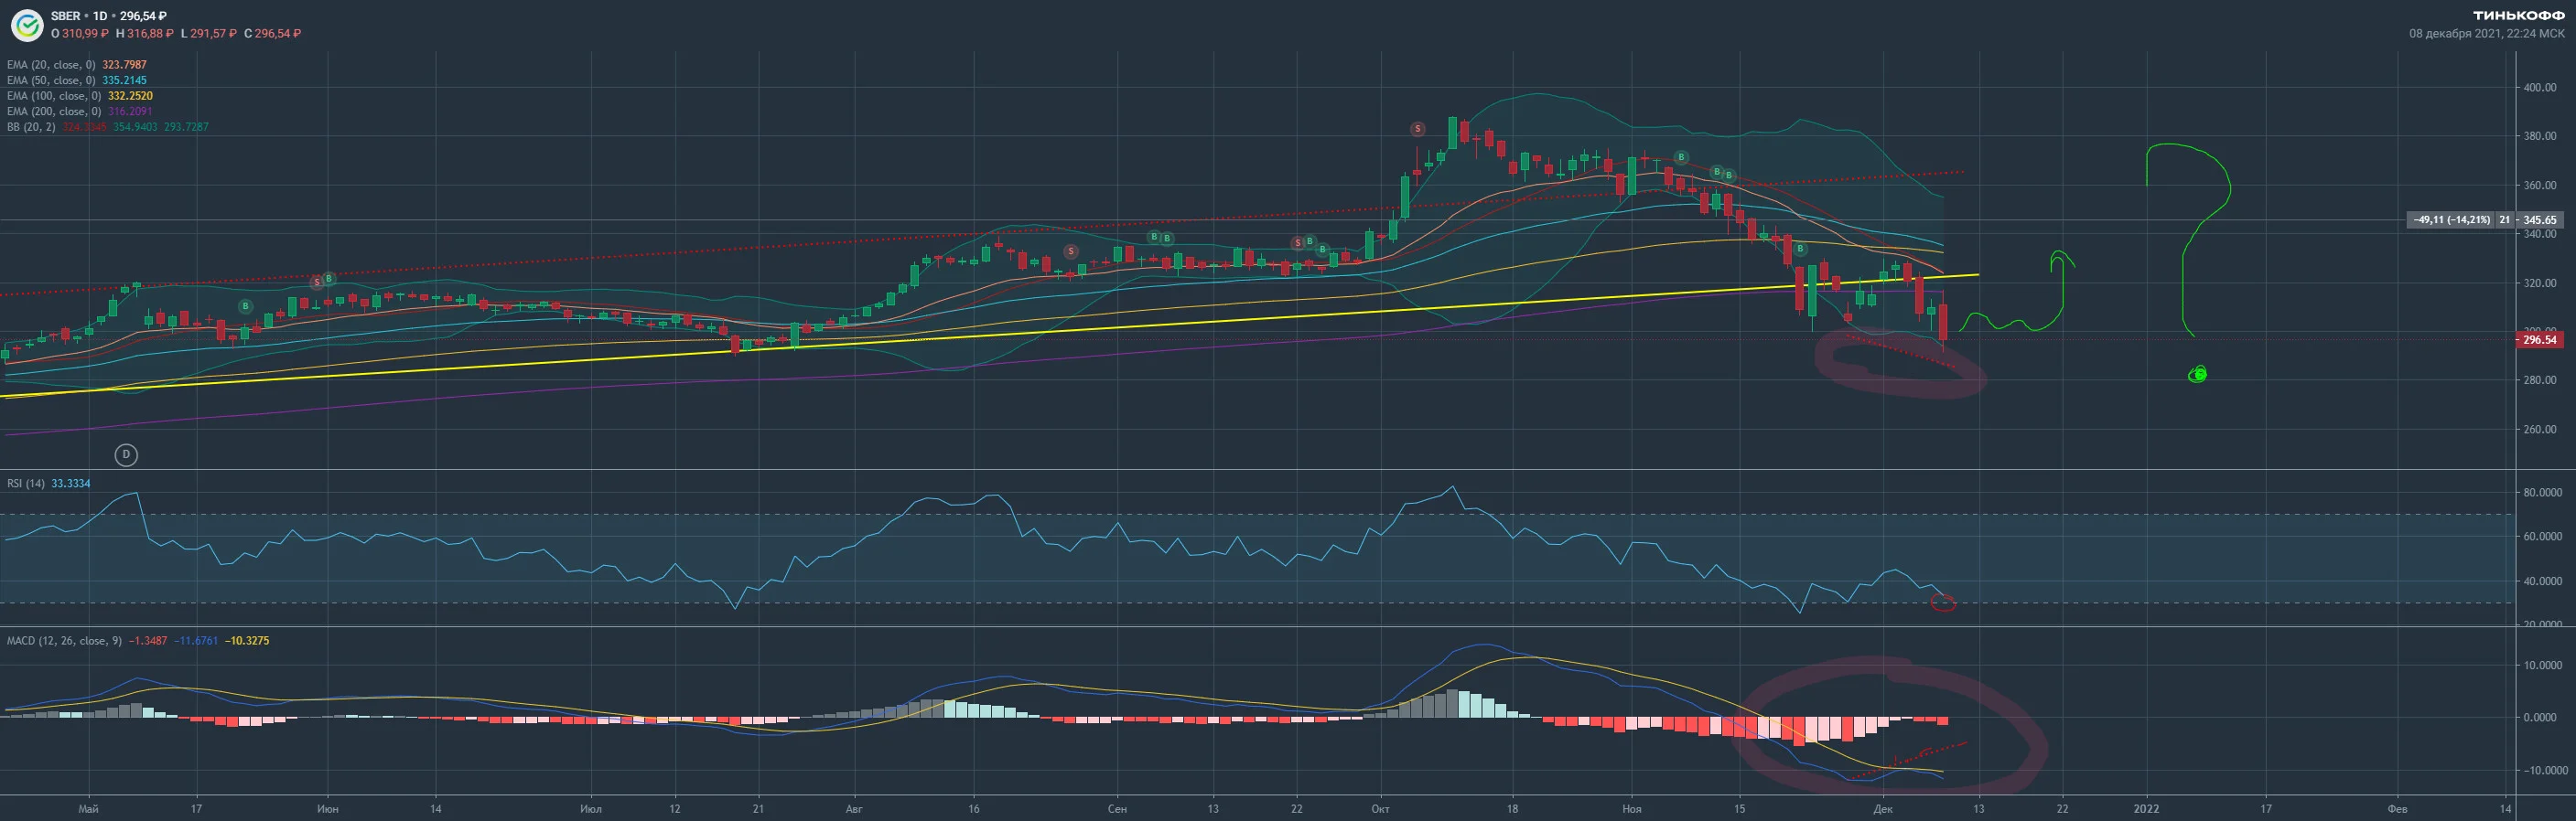Click the RSI value 33.3334
The image size is (2576, 821).
71,484
